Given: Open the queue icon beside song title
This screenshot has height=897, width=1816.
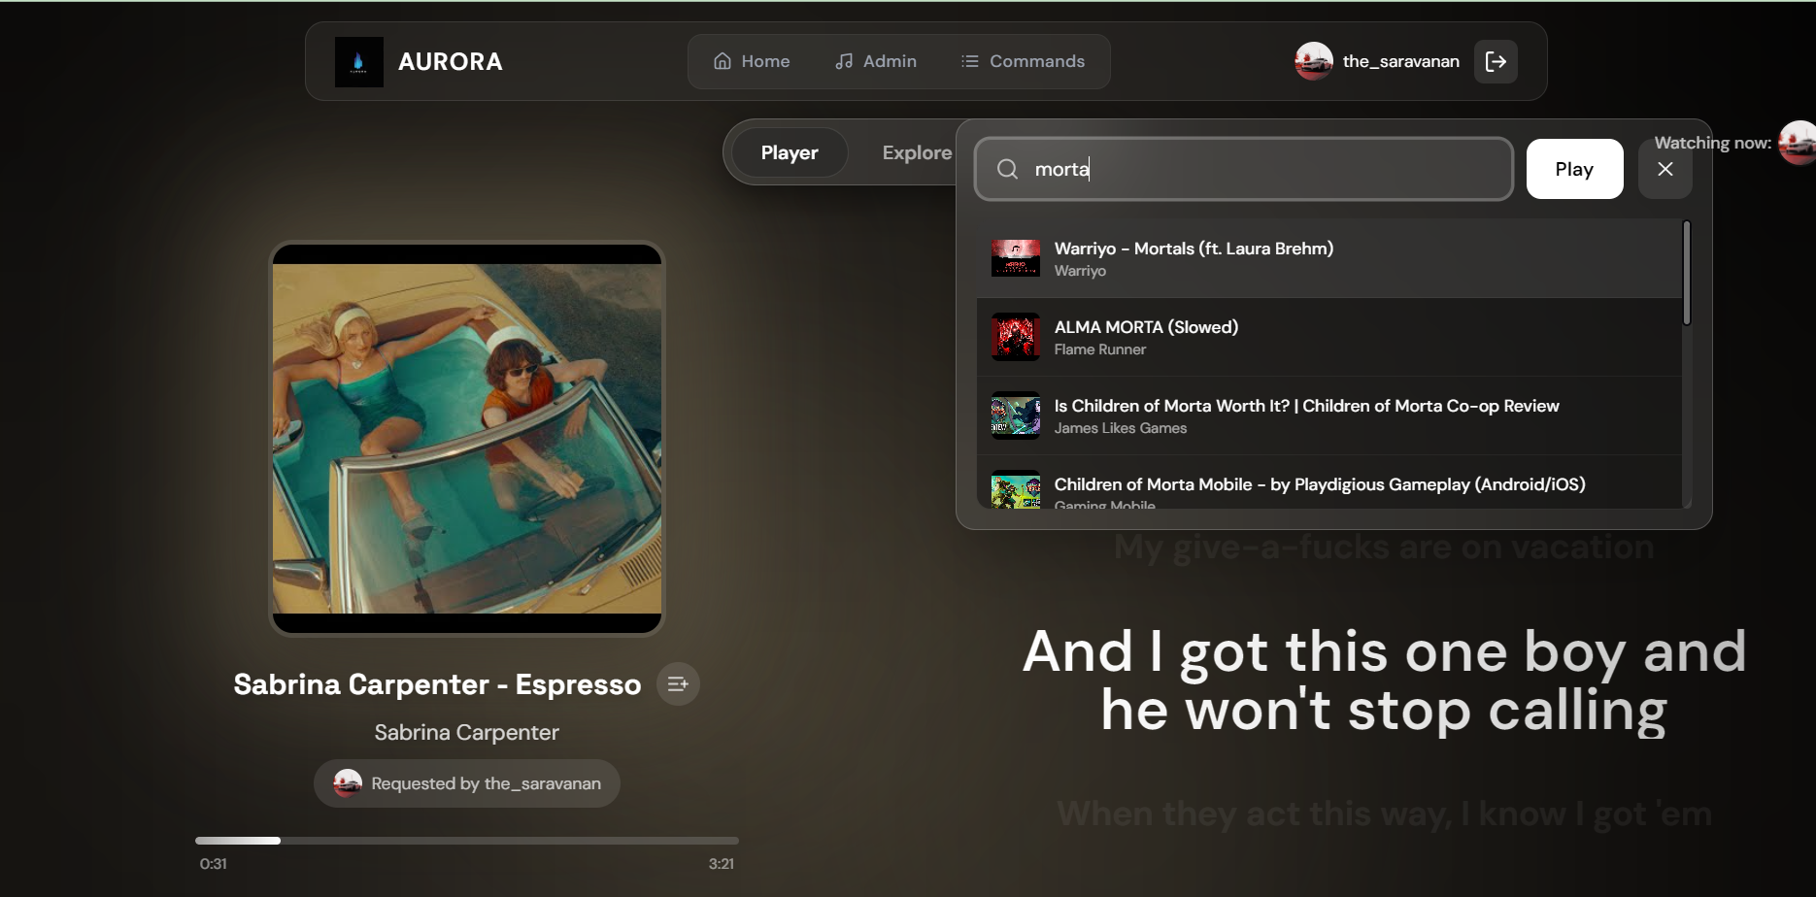Looking at the screenshot, I should (678, 684).
